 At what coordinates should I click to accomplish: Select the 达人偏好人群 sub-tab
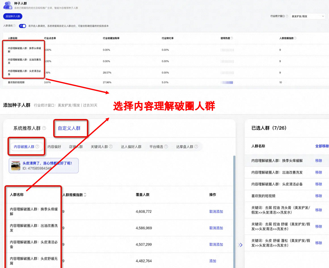[131, 147]
